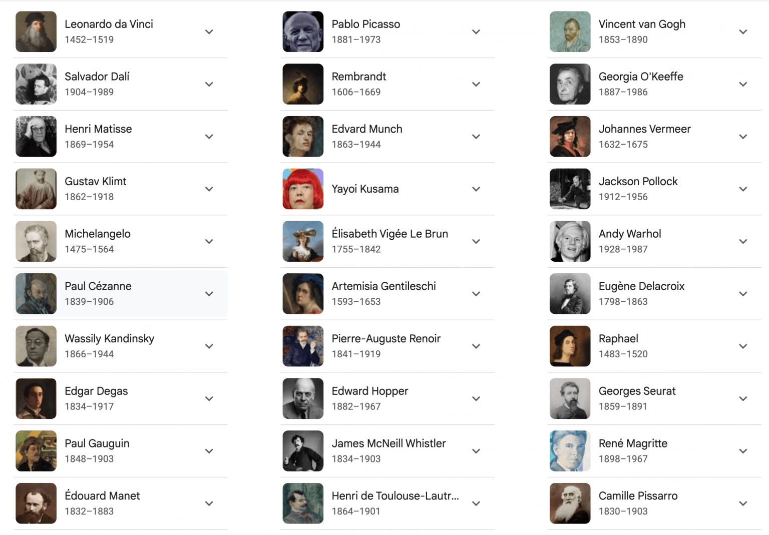This screenshot has height=535, width=769.
Task: Open the Georgia O'Keeffe portrait thumbnail
Action: tap(570, 84)
